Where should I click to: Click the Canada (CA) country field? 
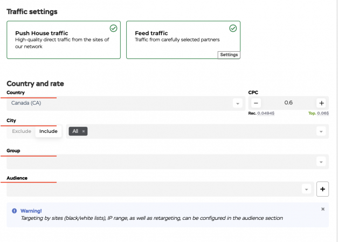pyautogui.click(x=126, y=103)
